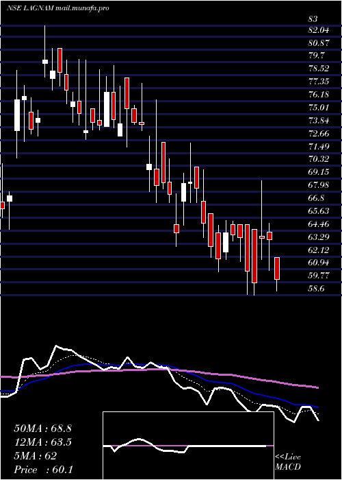Select the 69.15 price axis label
Screen dimensions: 342x480
tap(319, 172)
